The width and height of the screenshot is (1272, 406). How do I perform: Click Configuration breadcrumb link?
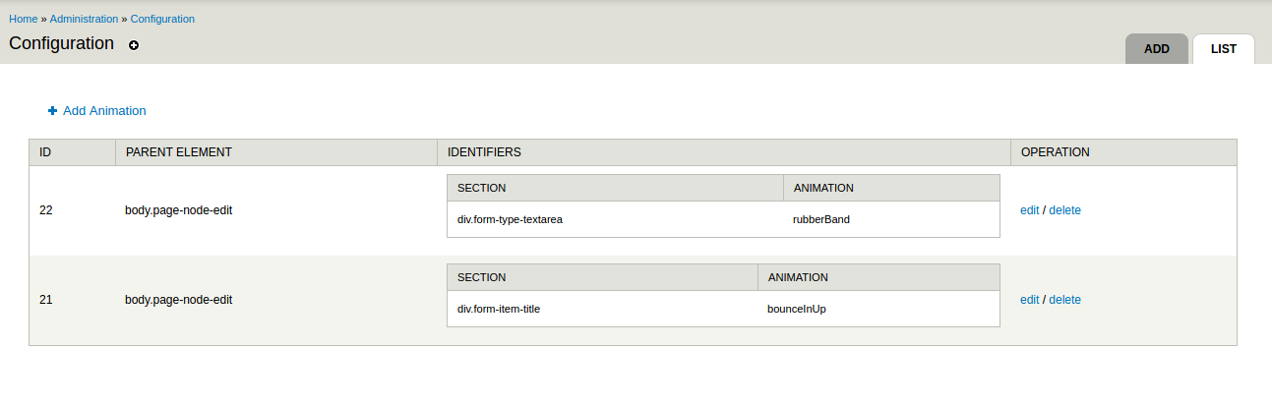tap(162, 19)
